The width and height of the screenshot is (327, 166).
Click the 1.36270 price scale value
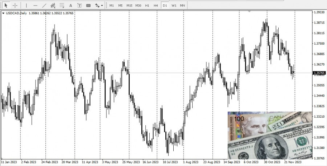[319, 64]
